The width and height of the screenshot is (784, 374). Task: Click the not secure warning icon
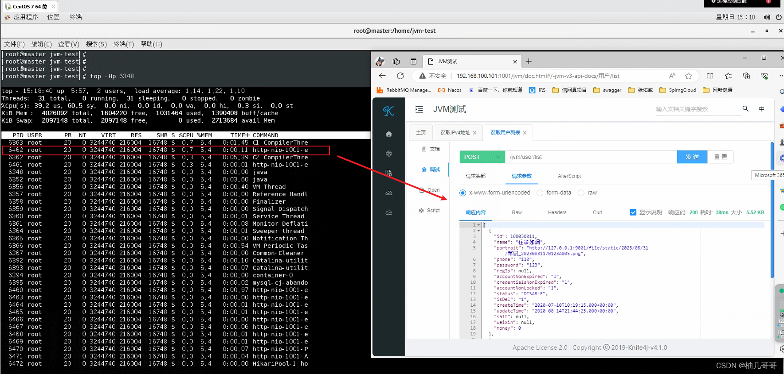pyautogui.click(x=422, y=76)
